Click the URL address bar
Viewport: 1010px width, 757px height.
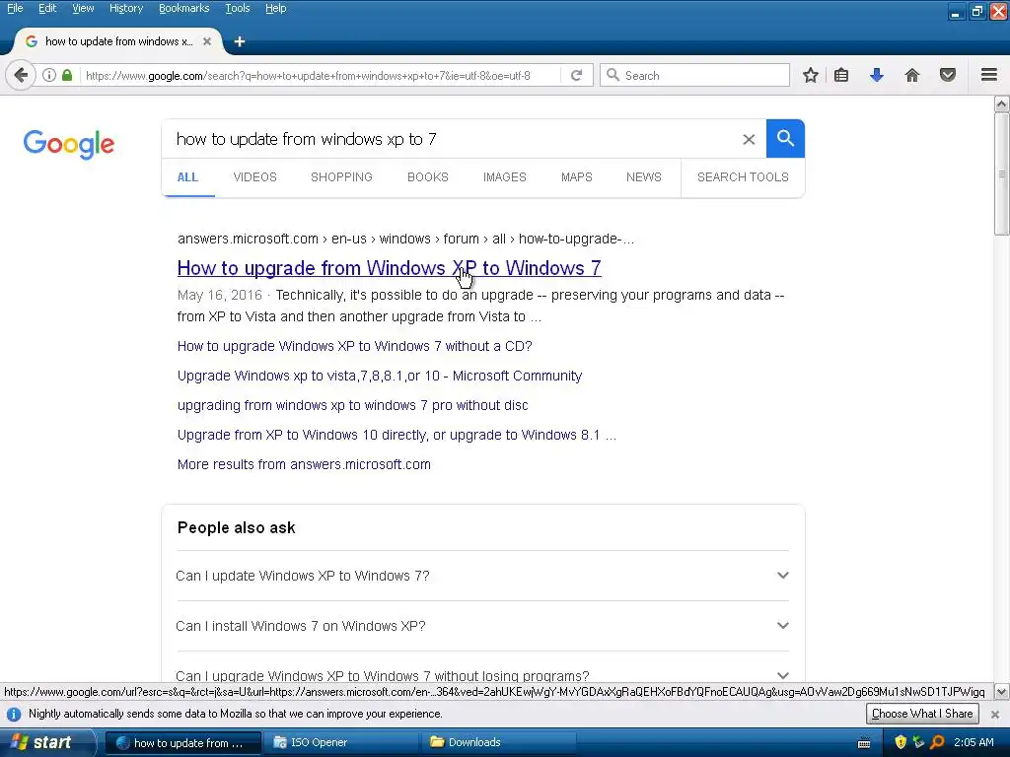tap(321, 75)
